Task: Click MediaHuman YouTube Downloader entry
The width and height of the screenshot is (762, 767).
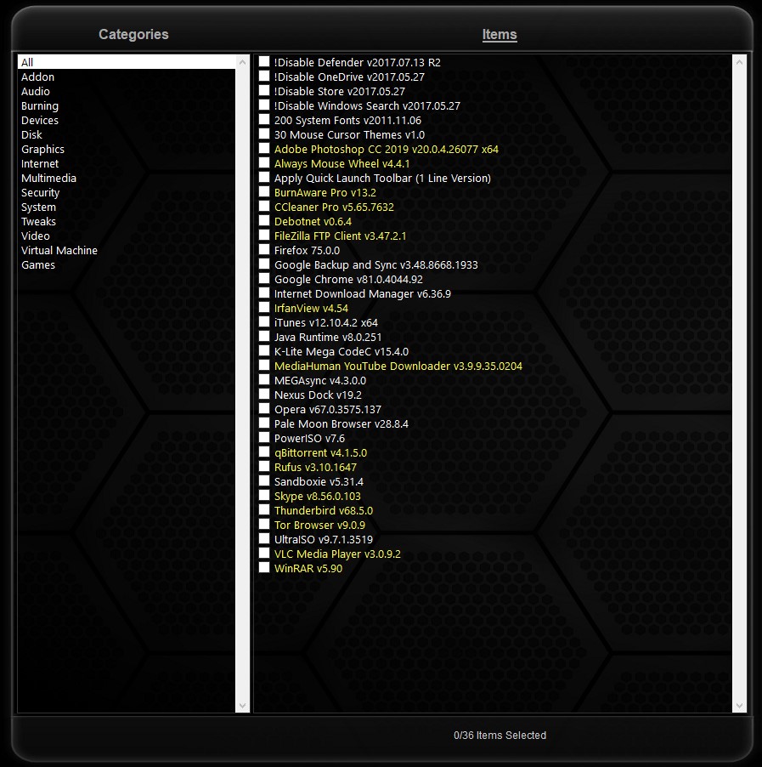Action: (398, 366)
